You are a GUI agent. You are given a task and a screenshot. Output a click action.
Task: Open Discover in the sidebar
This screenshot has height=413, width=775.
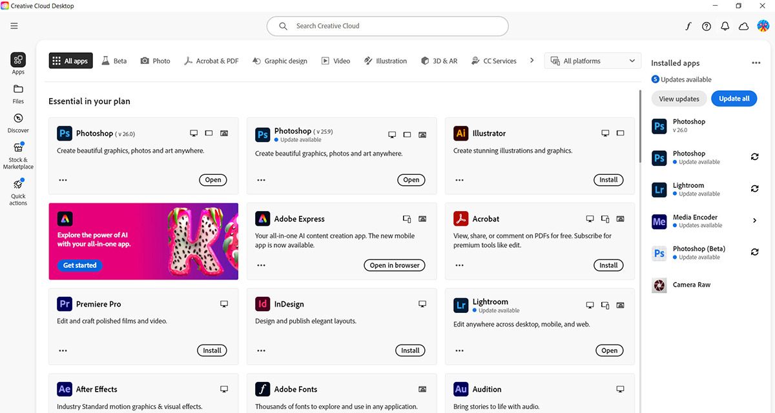click(x=18, y=123)
